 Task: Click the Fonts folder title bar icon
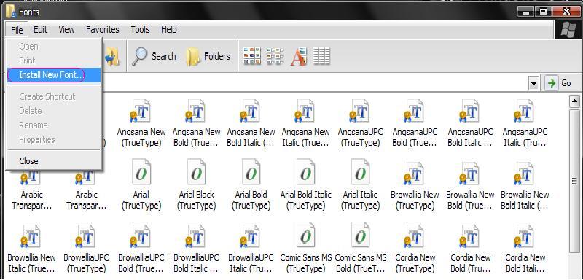[11, 12]
